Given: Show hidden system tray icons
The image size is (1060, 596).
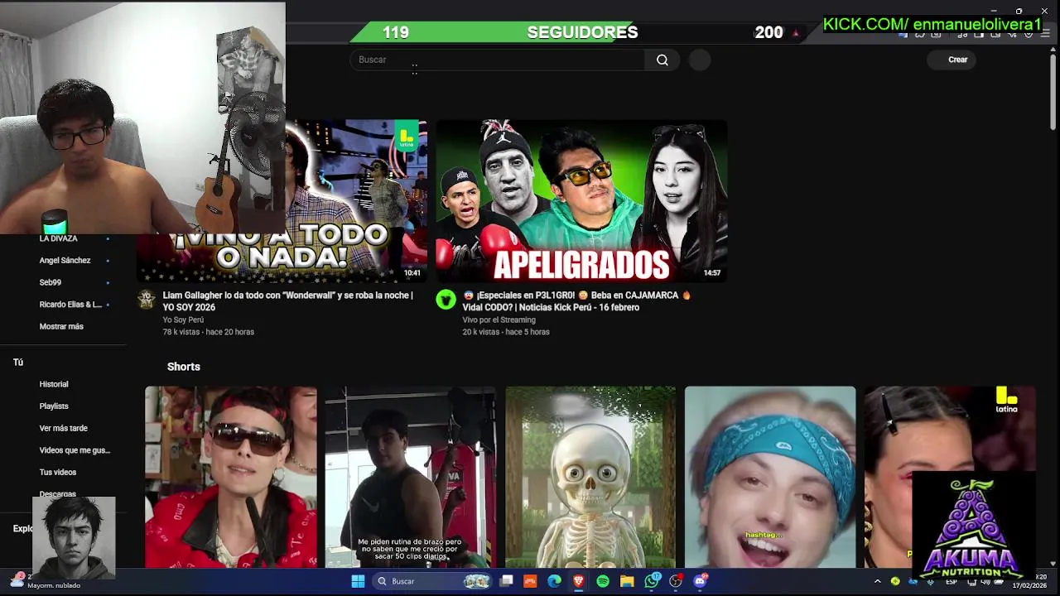Looking at the screenshot, I should point(877,581).
